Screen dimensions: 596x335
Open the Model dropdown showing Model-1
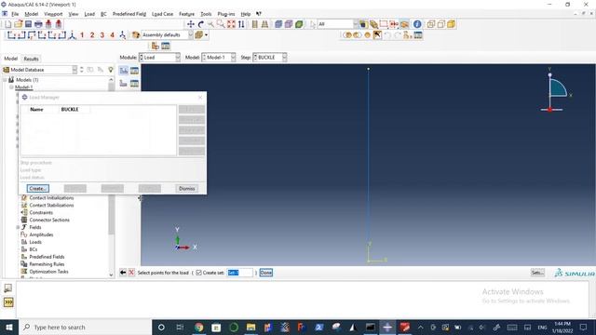pos(219,58)
